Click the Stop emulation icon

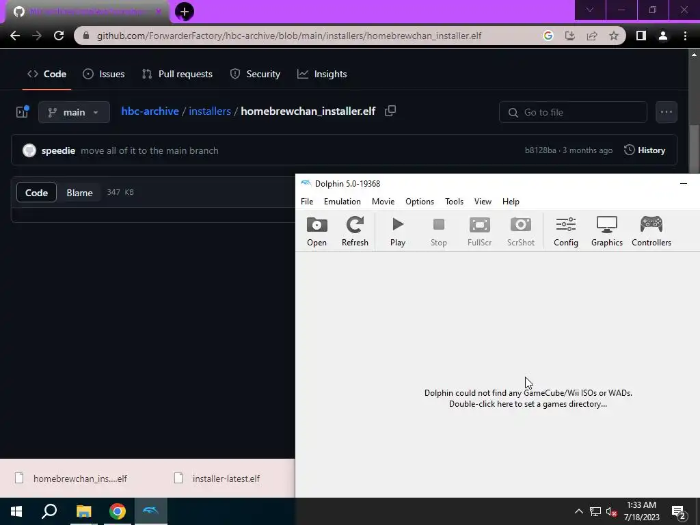[x=438, y=231]
